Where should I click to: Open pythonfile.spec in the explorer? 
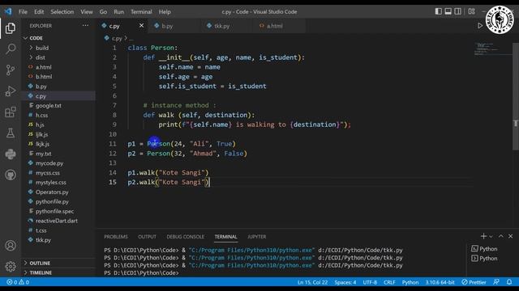tap(59, 211)
